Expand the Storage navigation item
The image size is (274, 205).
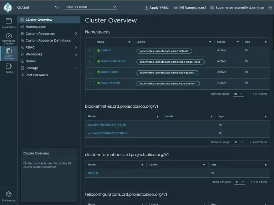click(76, 68)
